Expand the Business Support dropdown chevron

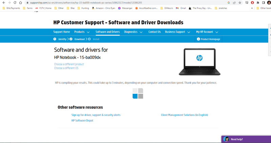coord(189,32)
